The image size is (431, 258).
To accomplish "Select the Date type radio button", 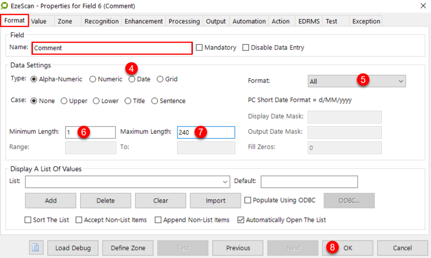I will point(132,79).
